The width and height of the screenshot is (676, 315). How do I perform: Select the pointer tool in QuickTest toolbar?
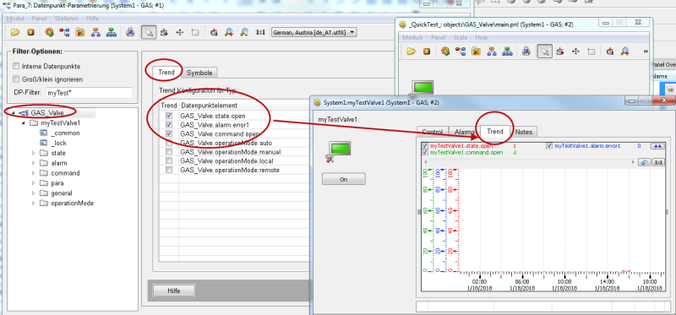[545, 52]
